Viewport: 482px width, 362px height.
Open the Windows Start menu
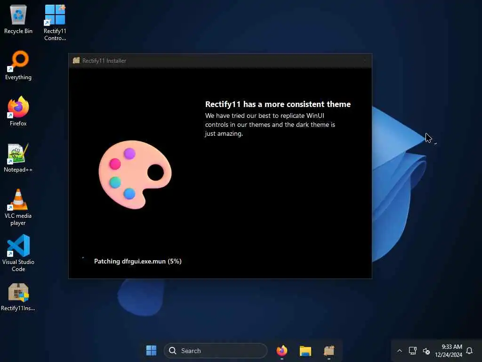tap(151, 351)
